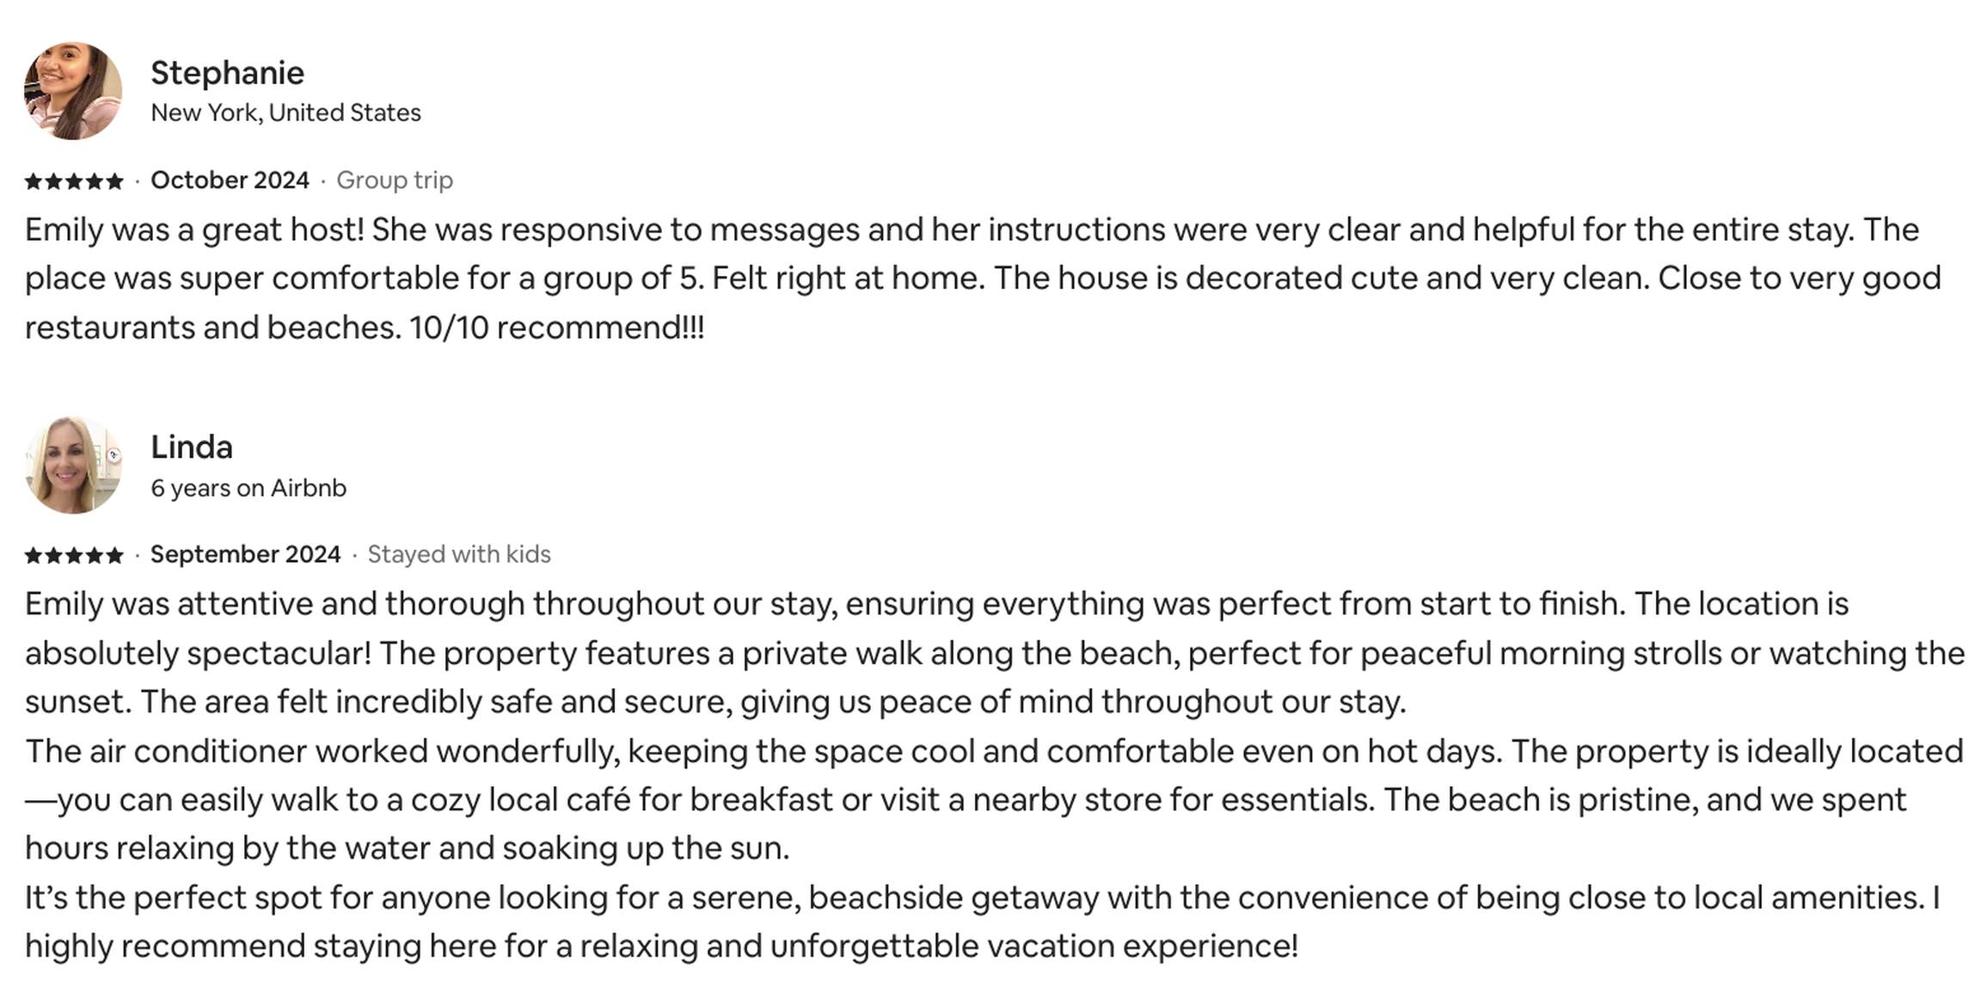Screen dimensions: 1987x990
Task: Click the first star in Linda's rating
Action: pos(34,555)
